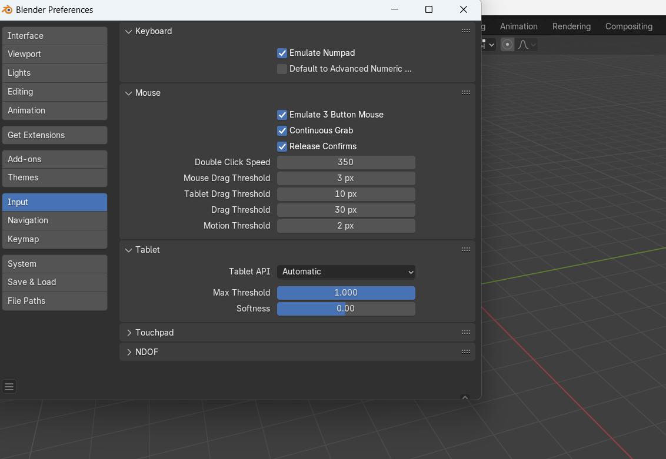Collapse the Mouse panel
The height and width of the screenshot is (459, 666).
pyautogui.click(x=129, y=93)
